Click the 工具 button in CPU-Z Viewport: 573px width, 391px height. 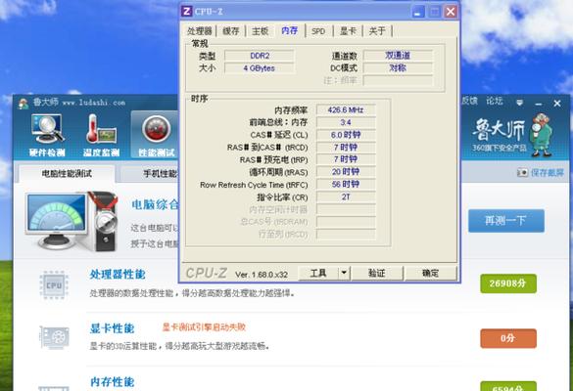pos(318,273)
